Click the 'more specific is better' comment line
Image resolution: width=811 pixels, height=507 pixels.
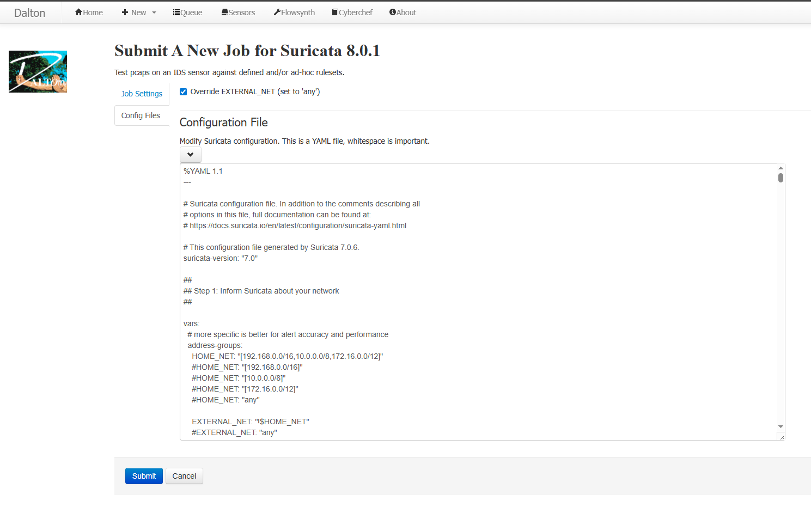click(288, 334)
